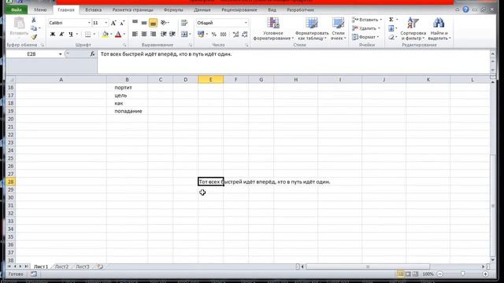The width and height of the screenshot is (504, 283).
Task: Select cell B19 containing попадание
Action: coord(127,111)
